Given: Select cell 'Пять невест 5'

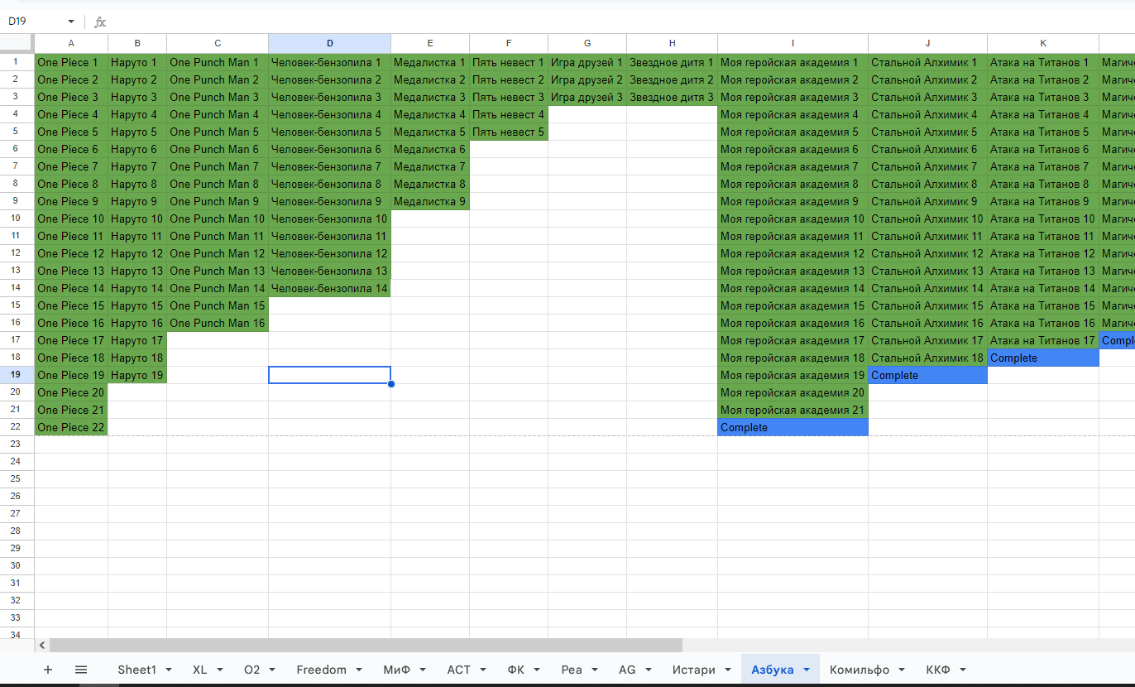Looking at the screenshot, I should tap(509, 132).
